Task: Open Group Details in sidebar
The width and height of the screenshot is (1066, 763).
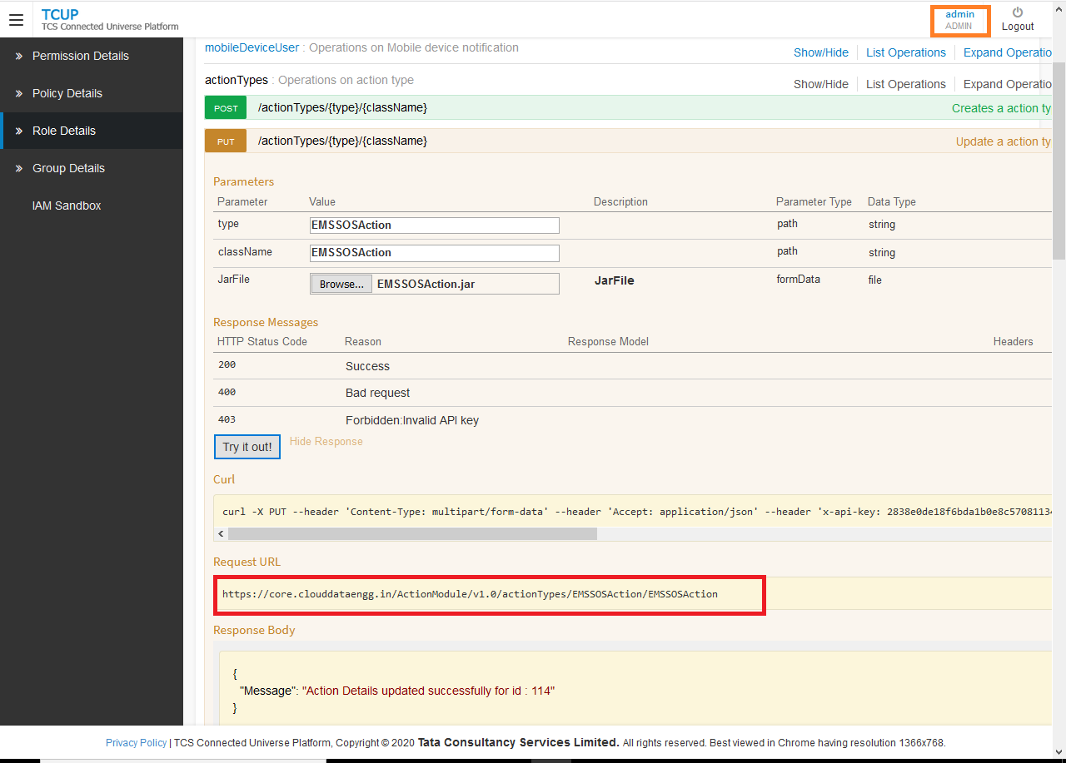Action: pos(68,168)
